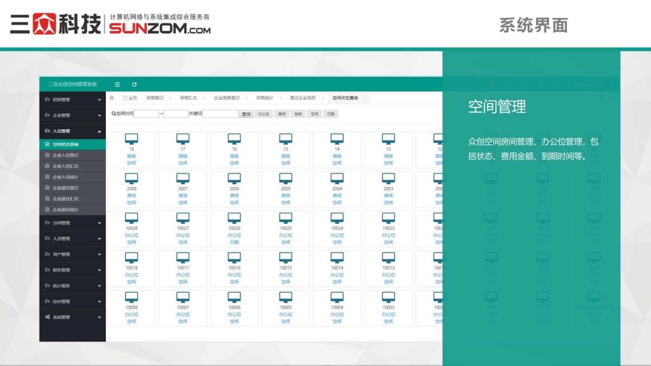Viewport: 651px width, 366px height.
Task: Select the 空间状态查询 icon in the sidebar
Action: tap(47, 144)
